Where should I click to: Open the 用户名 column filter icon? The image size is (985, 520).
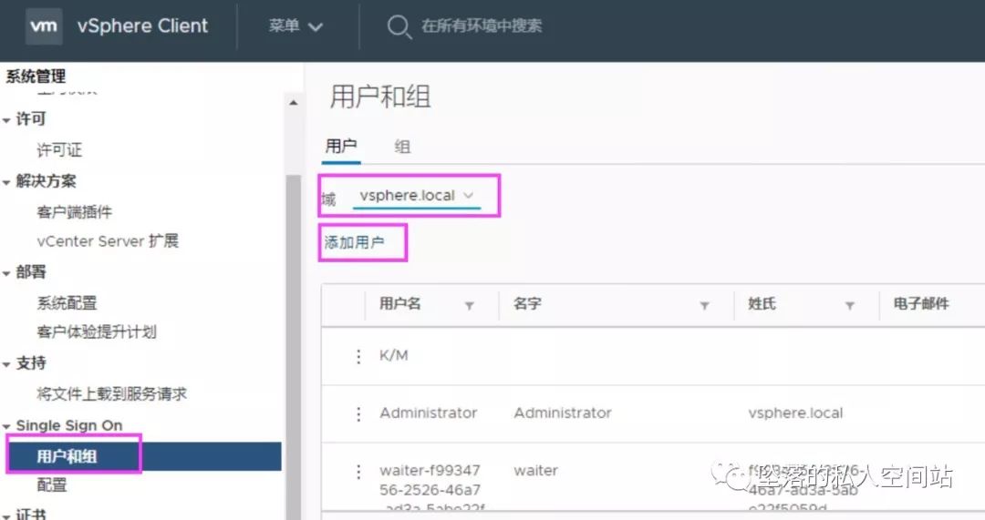point(470,305)
